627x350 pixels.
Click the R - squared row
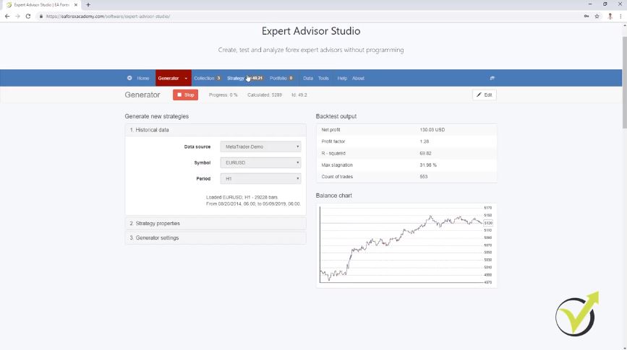point(406,153)
